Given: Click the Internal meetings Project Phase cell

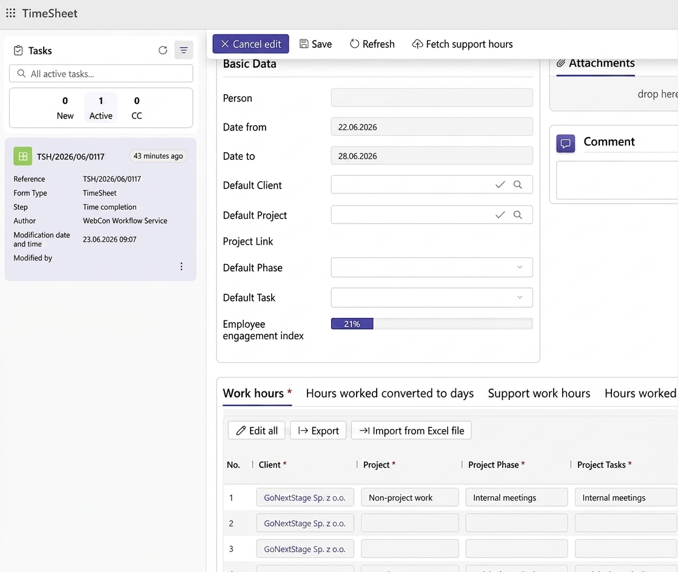Looking at the screenshot, I should coord(516,497).
